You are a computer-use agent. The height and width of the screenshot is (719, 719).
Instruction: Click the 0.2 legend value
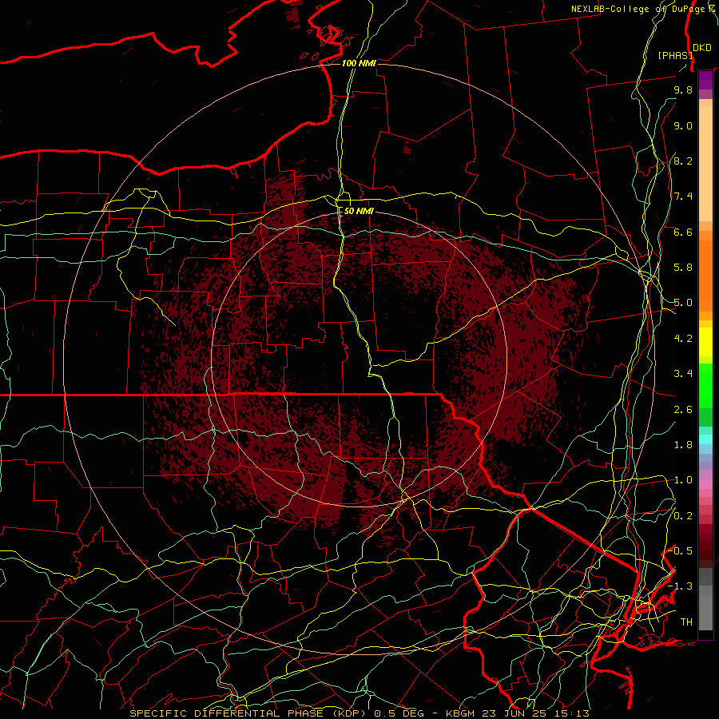coord(683,516)
